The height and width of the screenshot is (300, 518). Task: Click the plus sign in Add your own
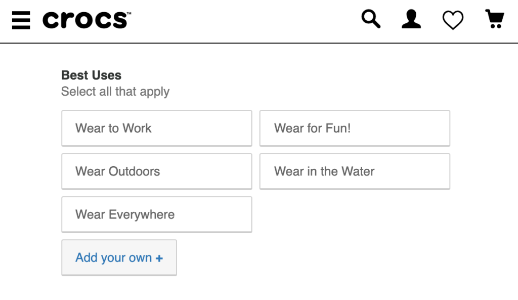159,258
